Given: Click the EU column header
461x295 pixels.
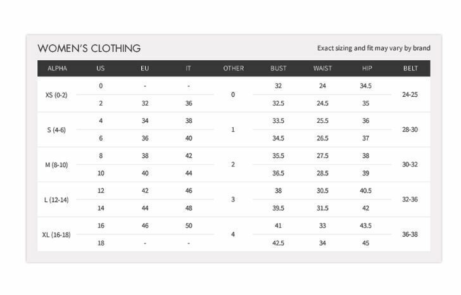Looking at the screenshot, I should click(x=144, y=68).
